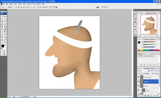Open the Filter menu

click(24, 4)
